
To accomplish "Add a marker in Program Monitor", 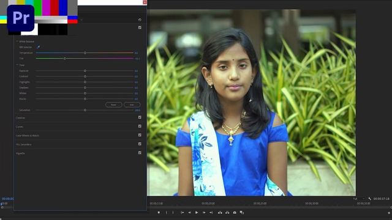I will coord(159,213).
